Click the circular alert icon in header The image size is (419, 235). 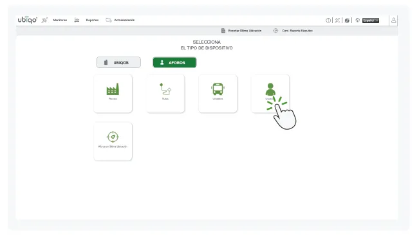[x=328, y=21]
